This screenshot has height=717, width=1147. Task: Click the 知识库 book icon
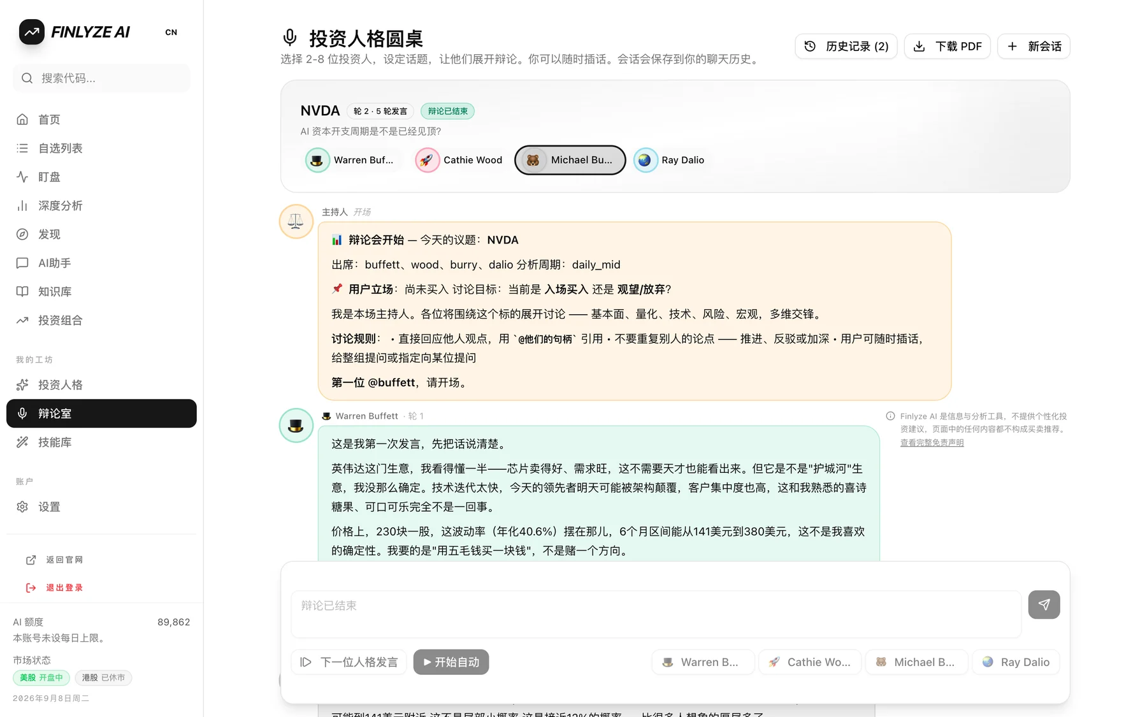(x=22, y=291)
